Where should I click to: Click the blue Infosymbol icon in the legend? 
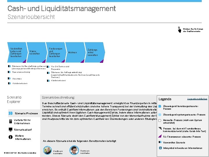click(x=160, y=148)
